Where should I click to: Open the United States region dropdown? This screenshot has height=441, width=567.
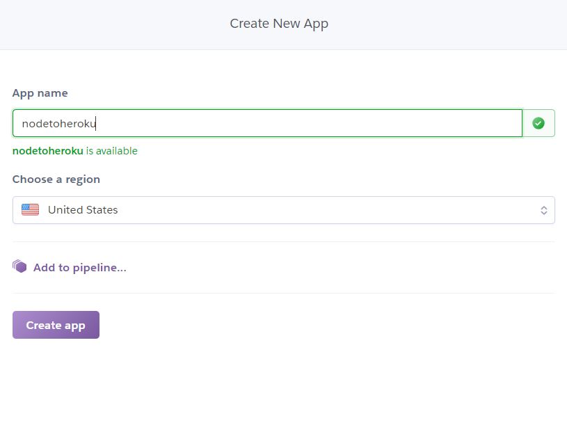284,210
